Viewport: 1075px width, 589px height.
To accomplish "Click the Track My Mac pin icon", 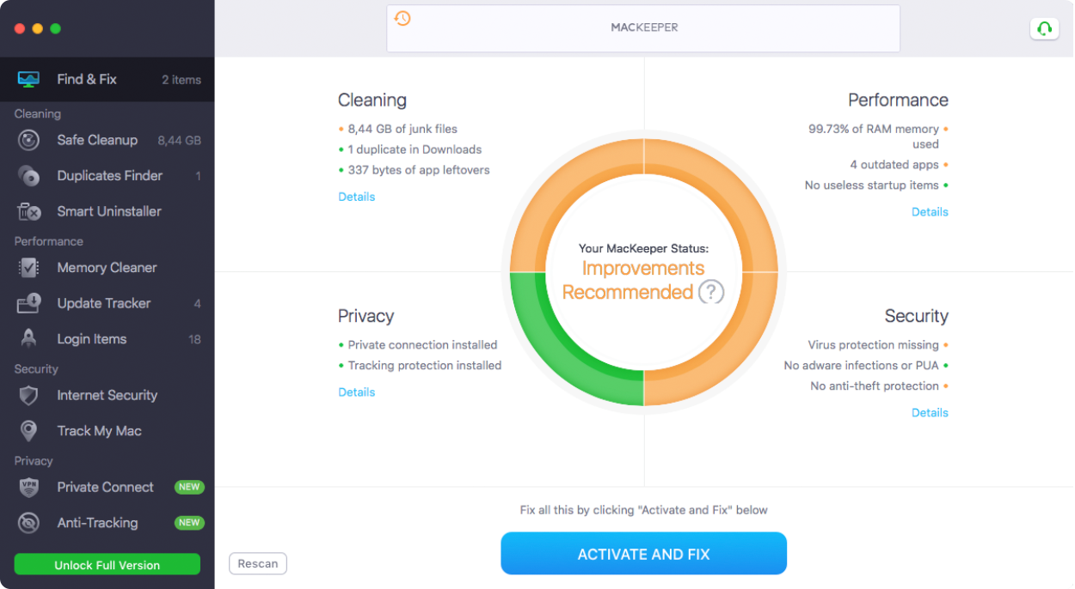I will (x=28, y=431).
